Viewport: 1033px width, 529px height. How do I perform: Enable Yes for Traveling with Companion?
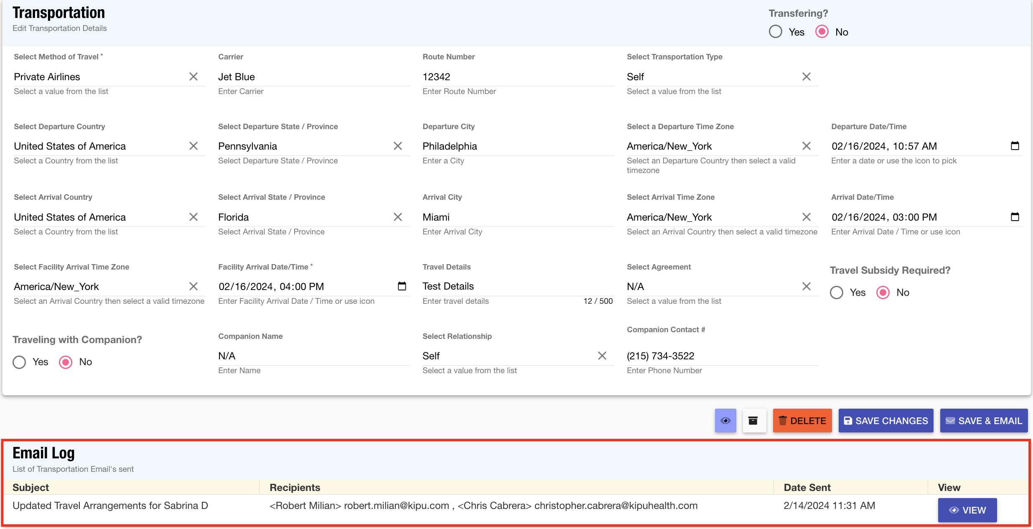[x=19, y=362]
